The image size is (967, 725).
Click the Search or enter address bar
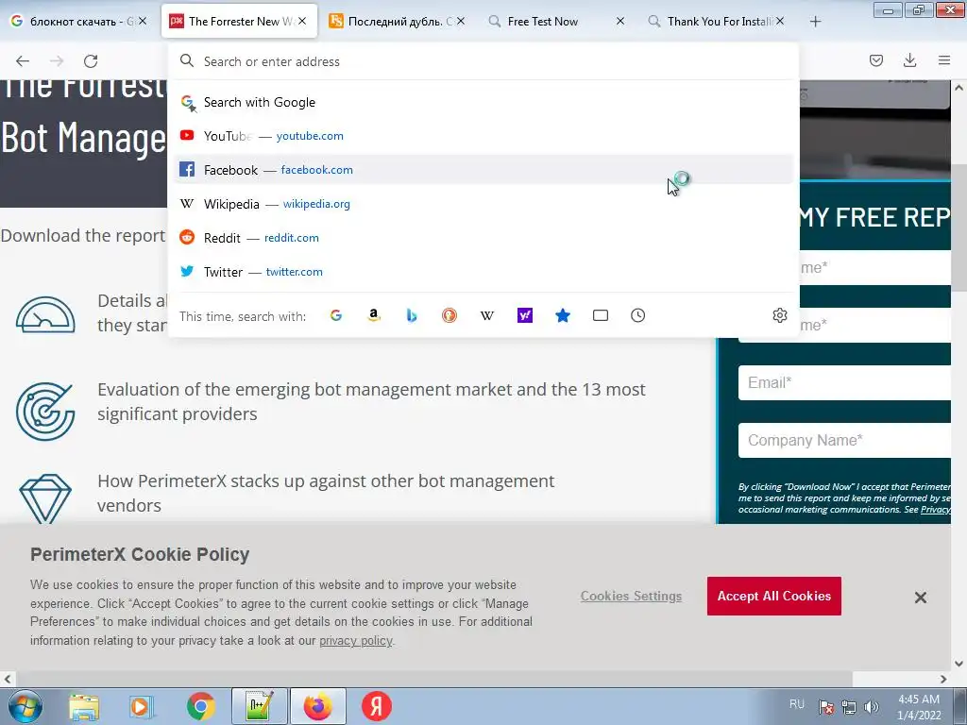[483, 61]
